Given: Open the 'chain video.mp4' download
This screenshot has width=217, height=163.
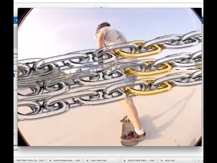Looking at the screenshot, I should coord(99,160).
